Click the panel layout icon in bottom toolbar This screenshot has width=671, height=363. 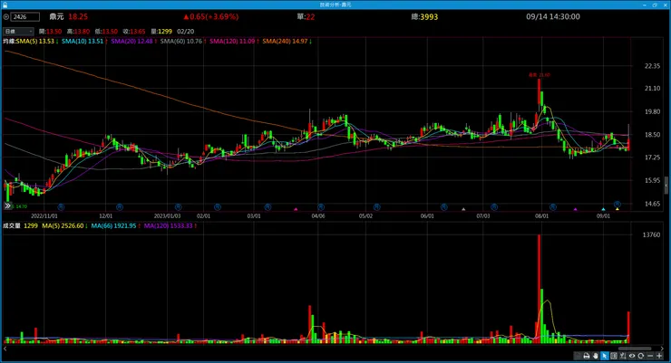click(614, 356)
